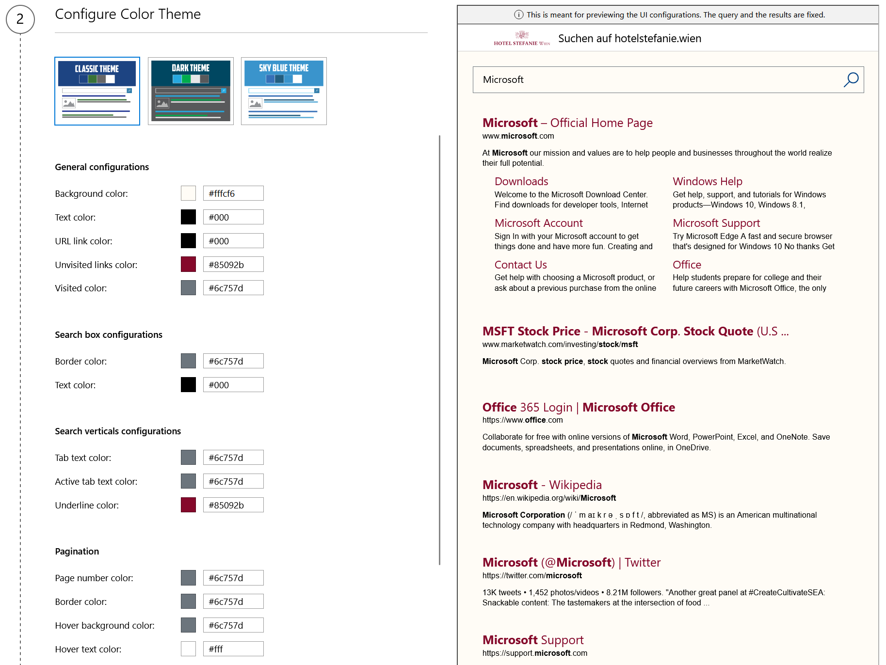Click the Search box configurations heading

tap(109, 335)
